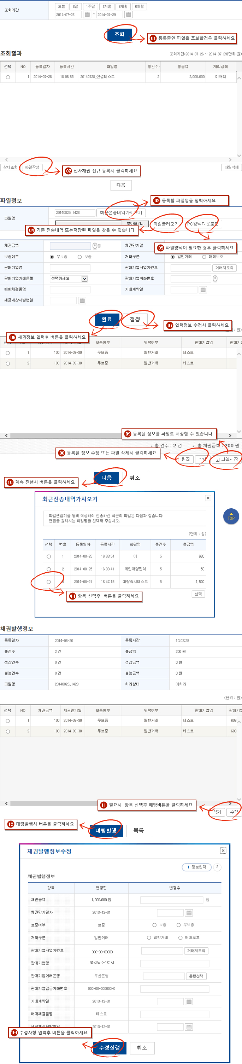Image resolution: width=242 pixels, height=1064 pixels.
Task: Choose the 일반거래 option in the 파일정보 form
Action: tap(173, 257)
